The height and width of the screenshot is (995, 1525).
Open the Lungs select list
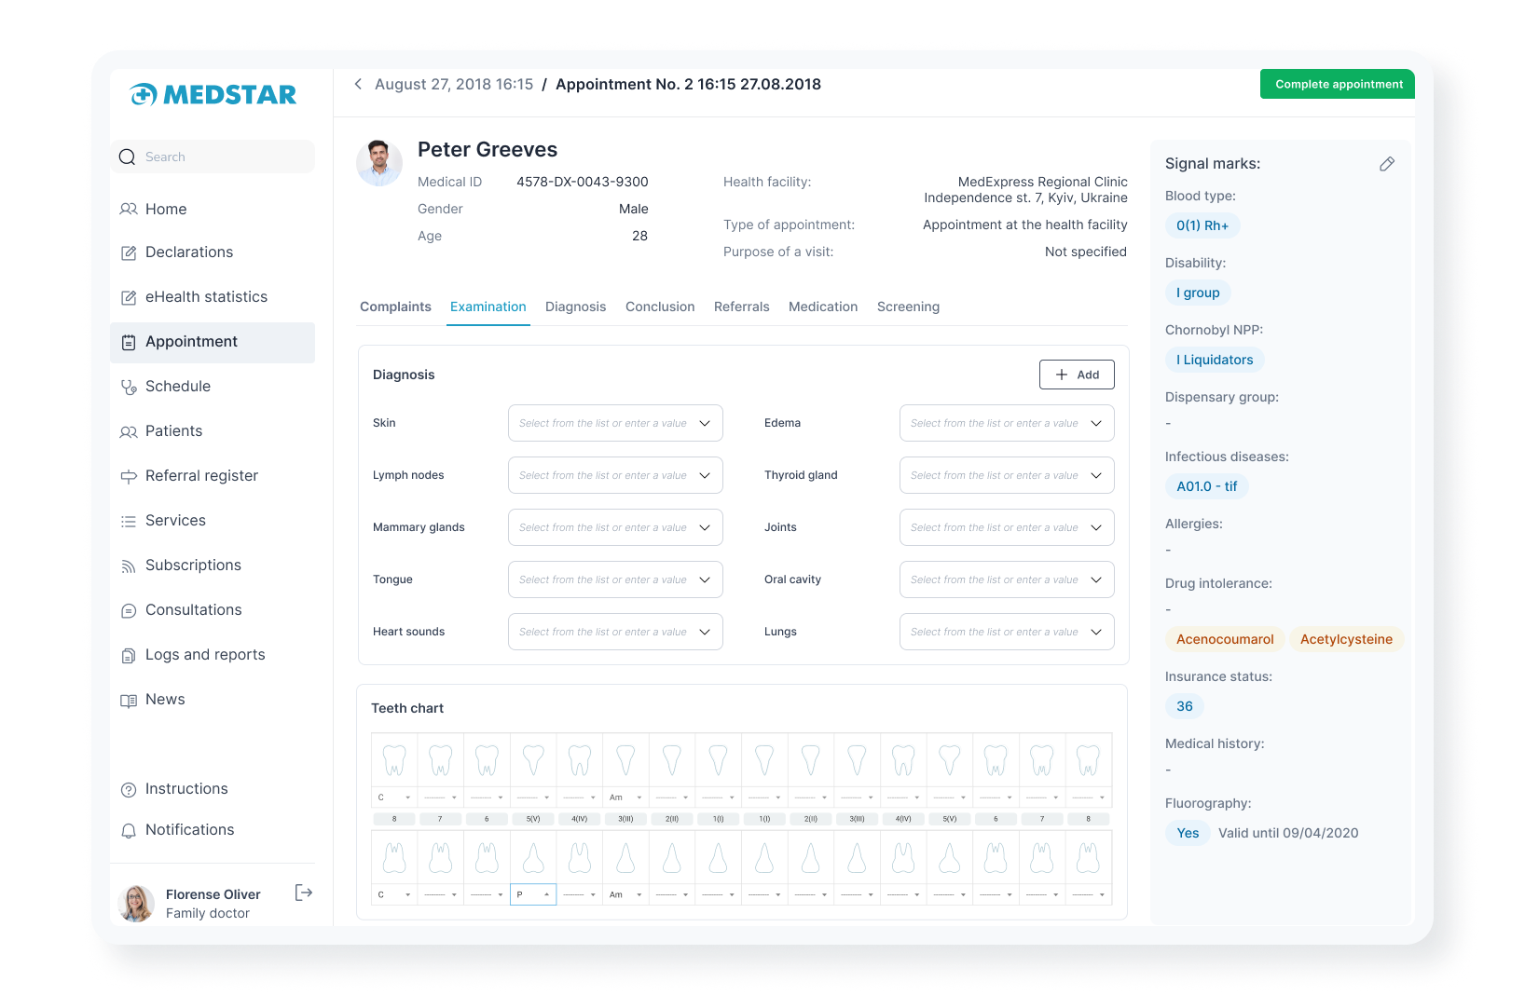pyautogui.click(x=1007, y=632)
